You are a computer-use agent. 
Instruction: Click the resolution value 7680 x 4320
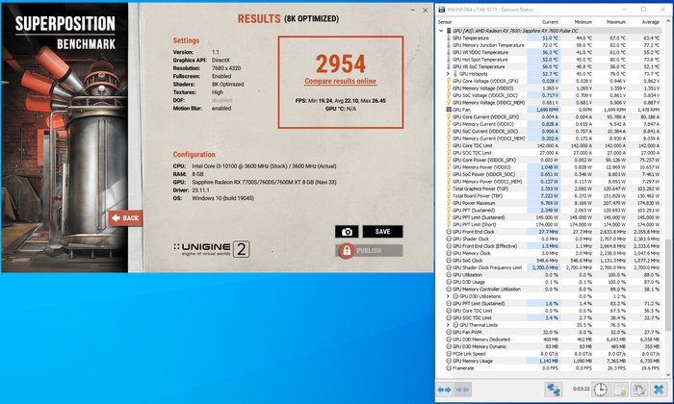pos(226,68)
